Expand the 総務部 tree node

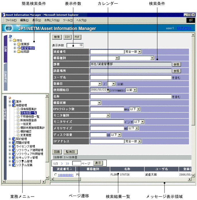point(15,52)
